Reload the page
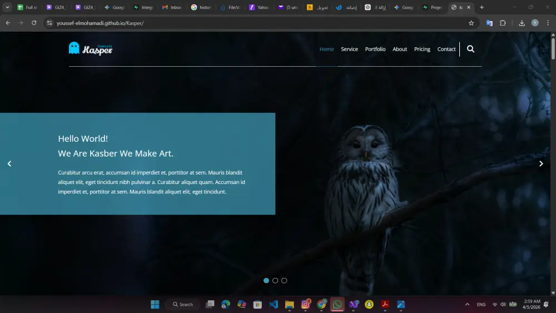The height and width of the screenshot is (313, 556). pyautogui.click(x=34, y=23)
